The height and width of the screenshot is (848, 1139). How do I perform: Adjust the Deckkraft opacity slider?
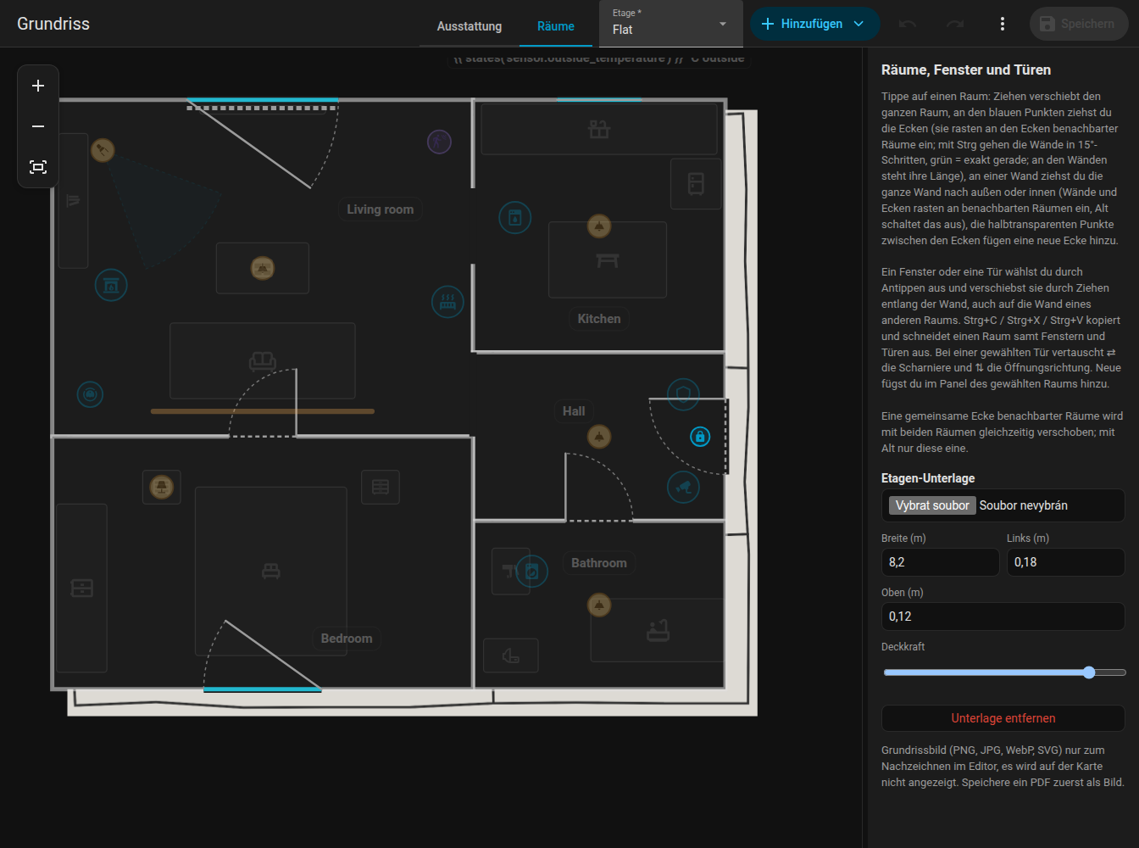point(1005,672)
